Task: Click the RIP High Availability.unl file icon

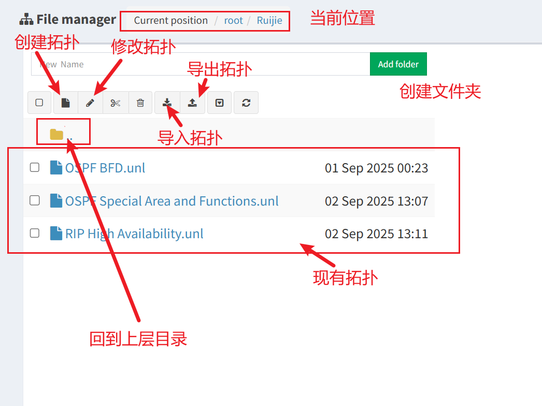Action: (56, 233)
